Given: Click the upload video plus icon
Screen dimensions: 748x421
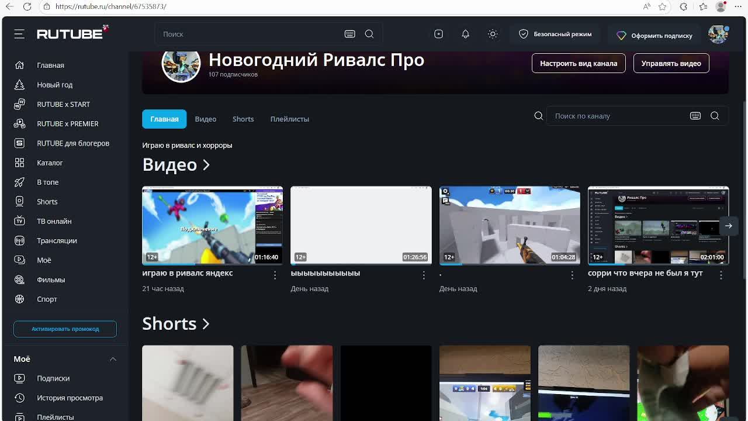Looking at the screenshot, I should (x=438, y=34).
